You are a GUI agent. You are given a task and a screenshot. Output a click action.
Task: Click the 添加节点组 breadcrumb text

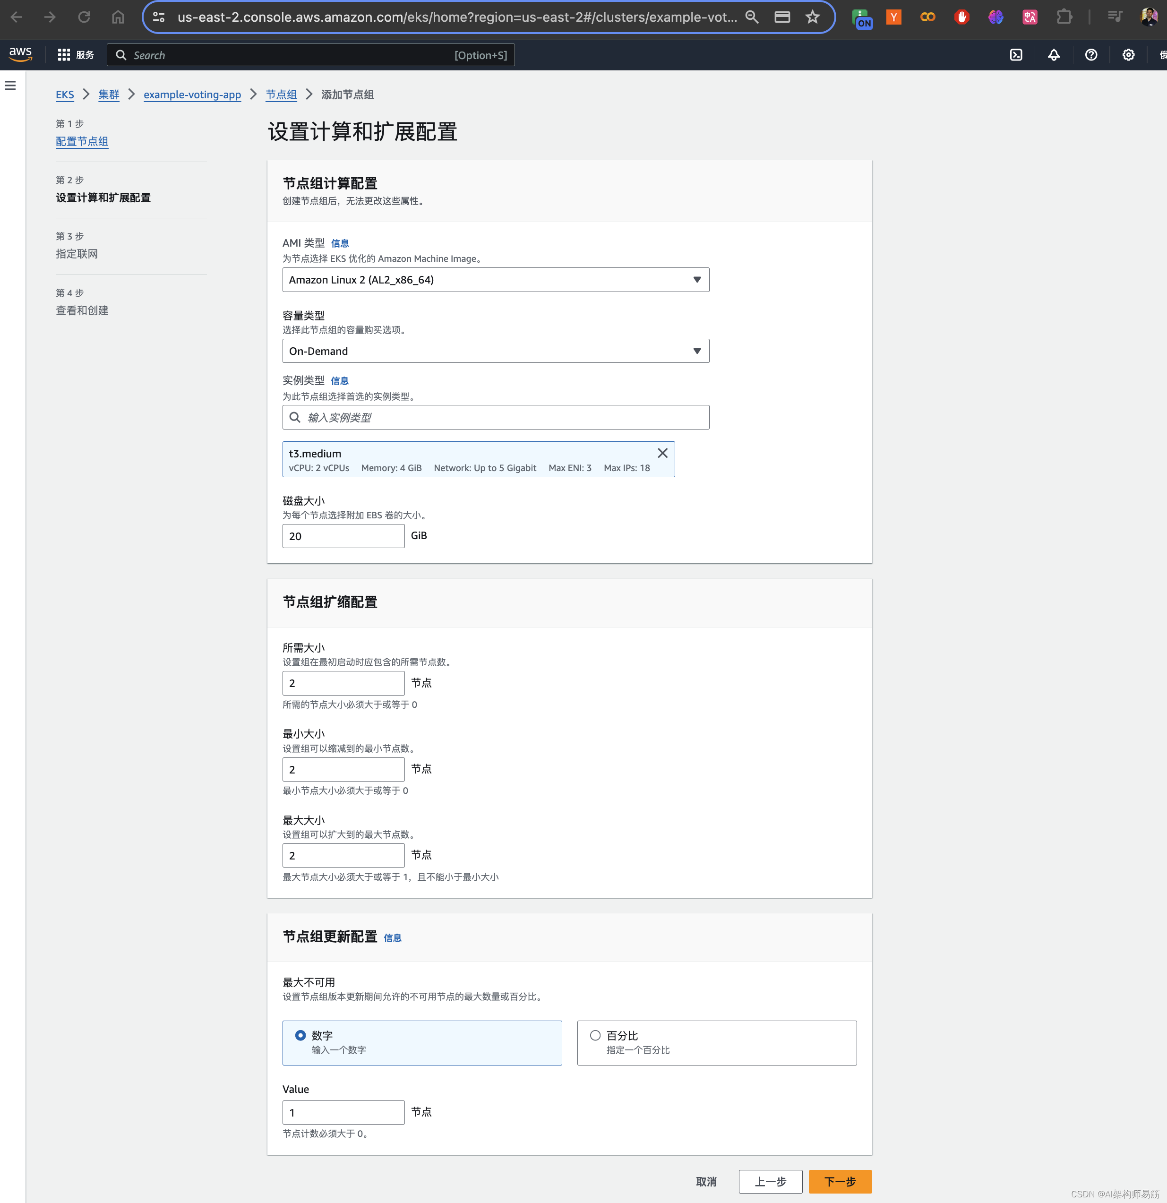[347, 95]
